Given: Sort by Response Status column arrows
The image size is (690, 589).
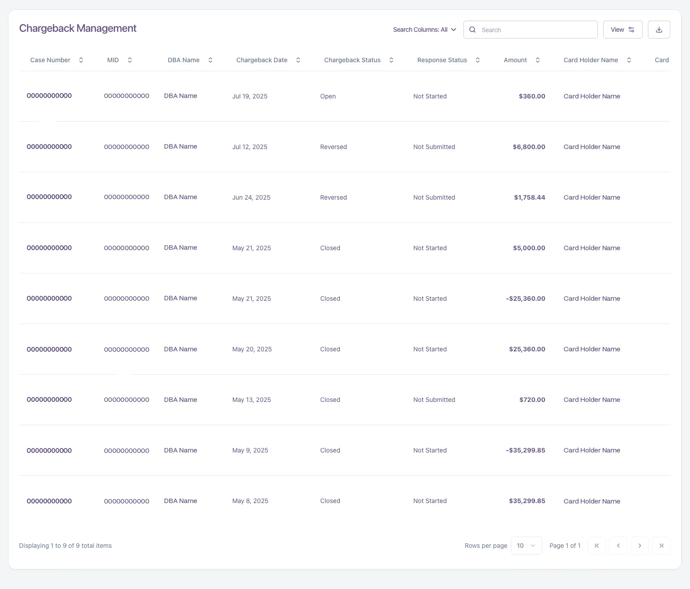Looking at the screenshot, I should tap(478, 60).
